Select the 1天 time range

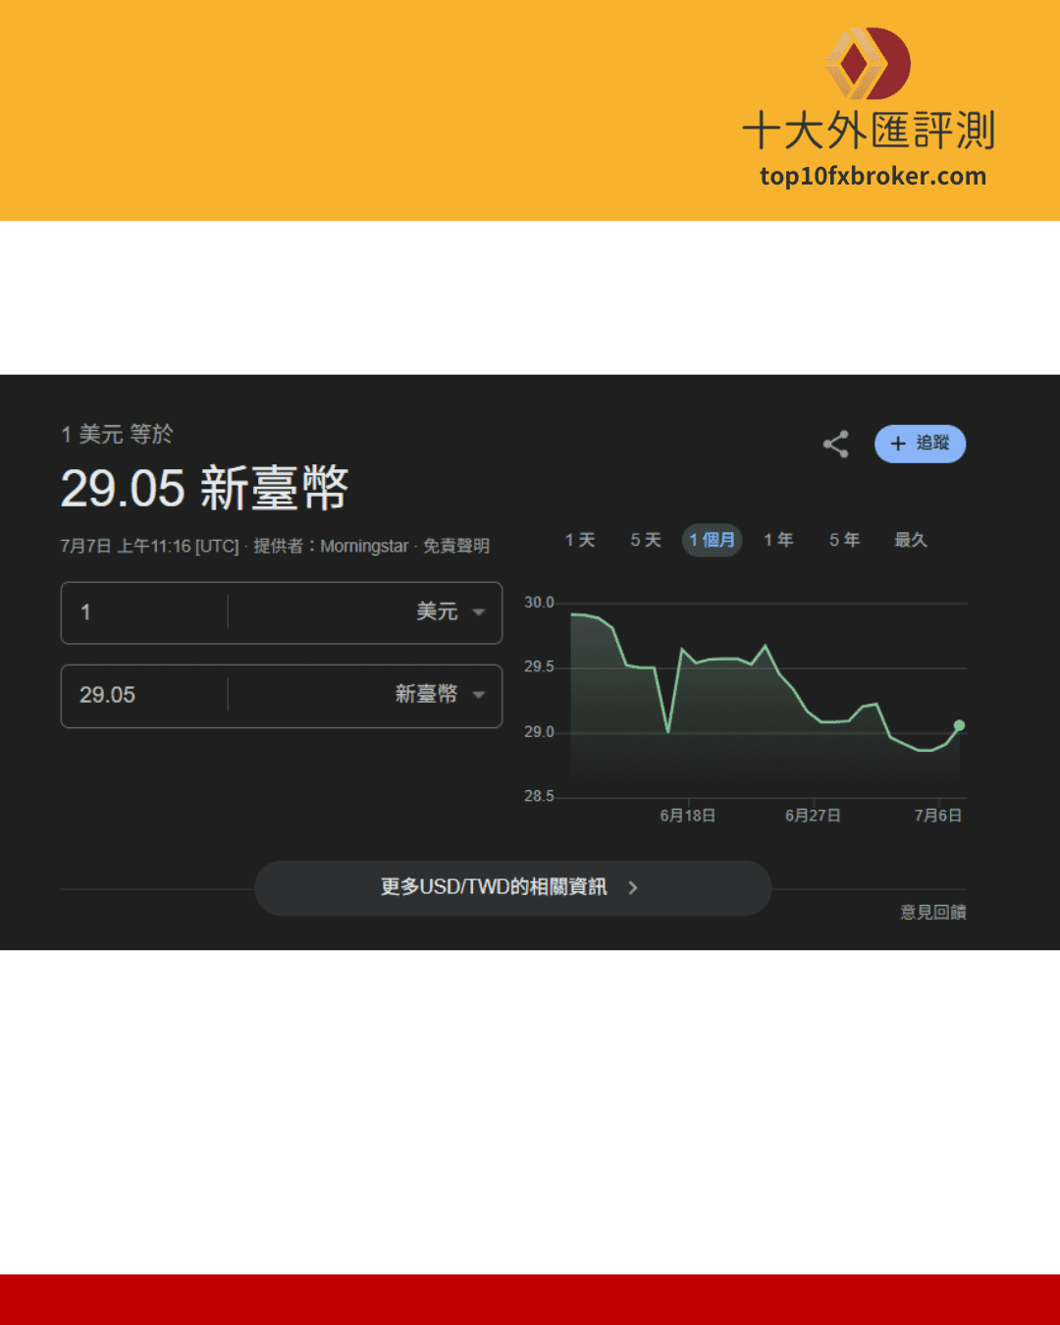tap(580, 540)
